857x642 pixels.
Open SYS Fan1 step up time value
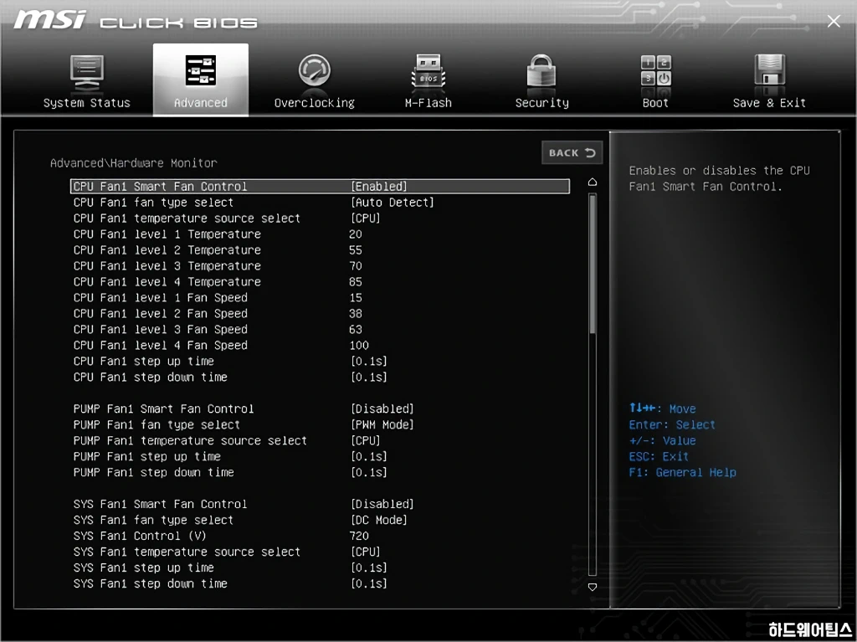pyautogui.click(x=369, y=568)
